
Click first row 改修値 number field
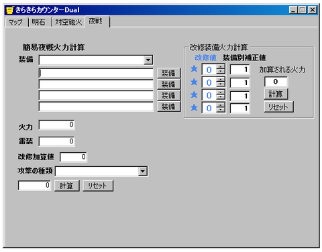(209, 70)
